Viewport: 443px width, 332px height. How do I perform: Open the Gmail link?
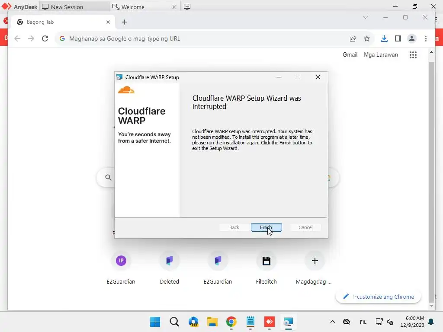350,55
